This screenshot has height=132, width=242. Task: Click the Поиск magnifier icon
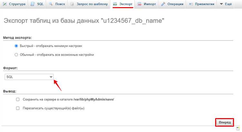pyautogui.click(x=51, y=4)
